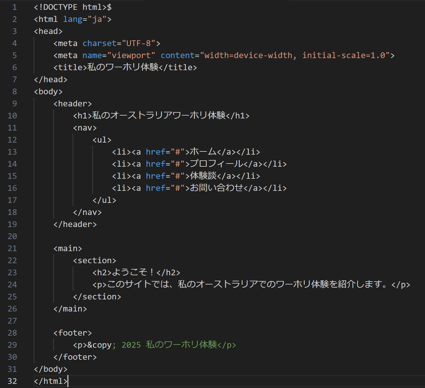The height and width of the screenshot is (388, 425).
Task: Click the title text 私のワーホリ体験 on line 6
Action: [x=123, y=67]
